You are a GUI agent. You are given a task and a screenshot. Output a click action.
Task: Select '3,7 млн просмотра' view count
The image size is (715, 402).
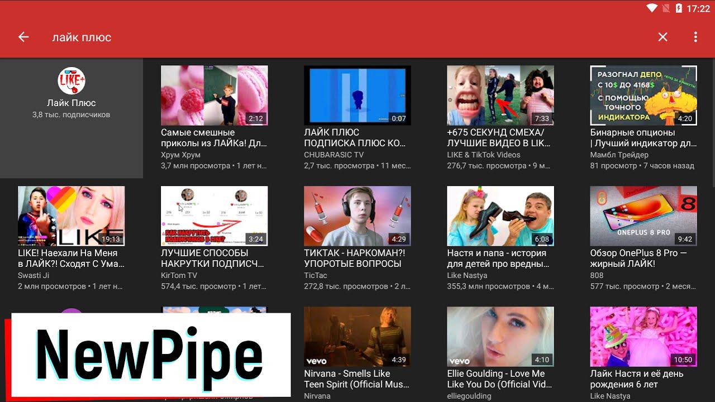point(196,166)
